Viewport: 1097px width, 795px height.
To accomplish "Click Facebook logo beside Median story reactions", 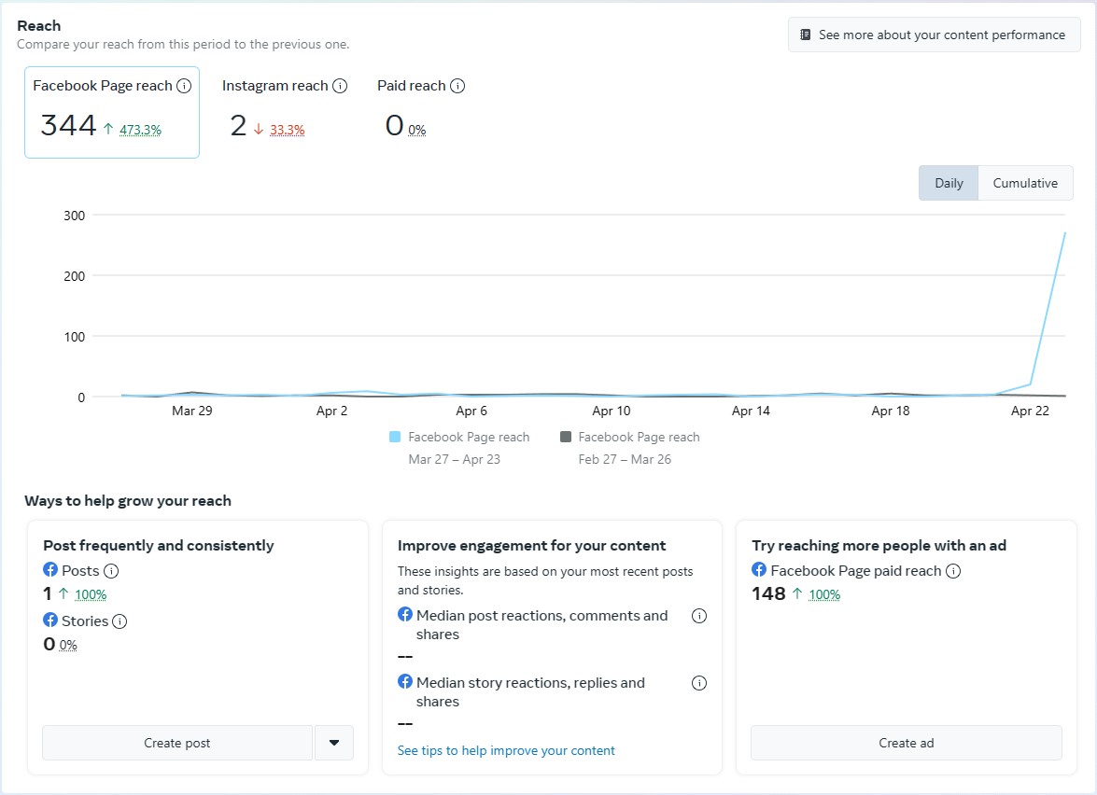I will click(405, 682).
